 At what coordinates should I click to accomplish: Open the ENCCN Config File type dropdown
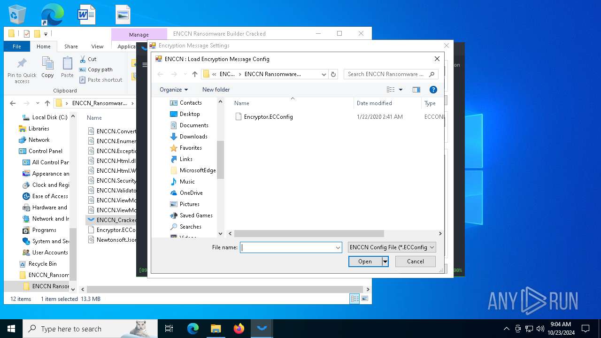[x=392, y=247]
